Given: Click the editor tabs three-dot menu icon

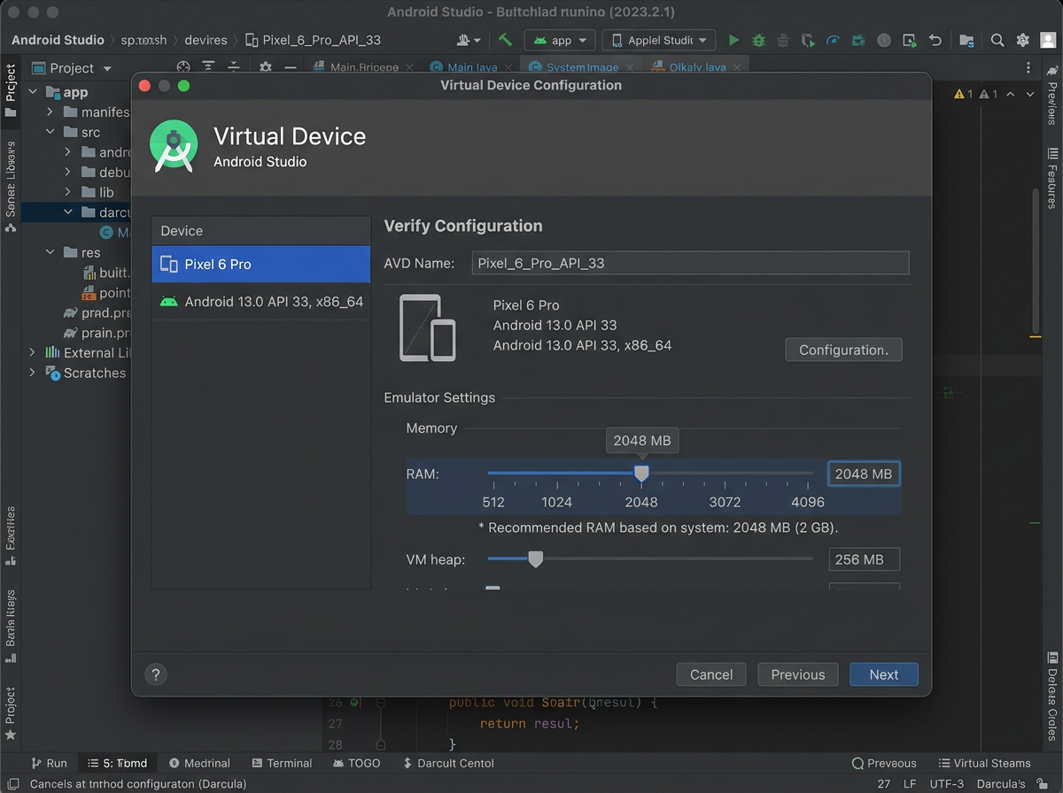Looking at the screenshot, I should pos(1028,67).
